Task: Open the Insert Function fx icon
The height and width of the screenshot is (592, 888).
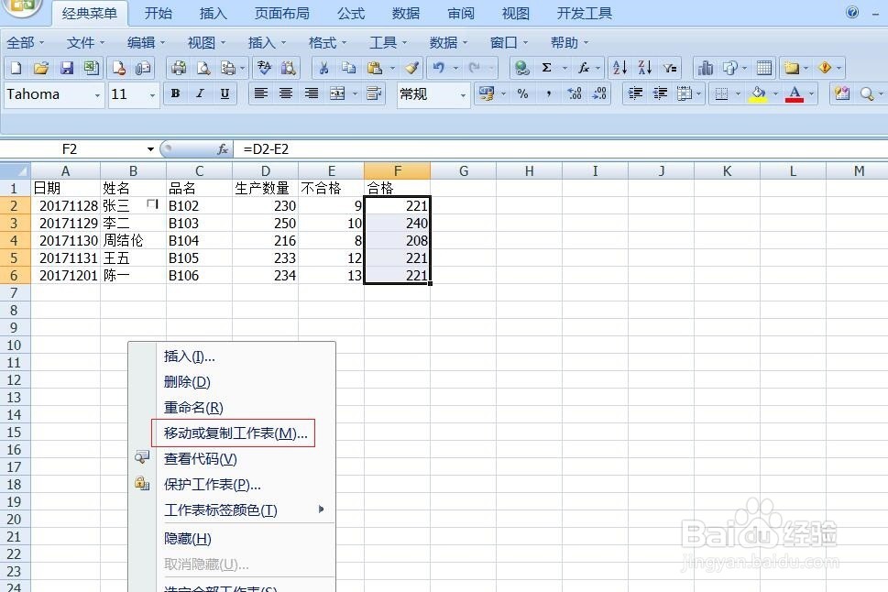Action: 583,68
